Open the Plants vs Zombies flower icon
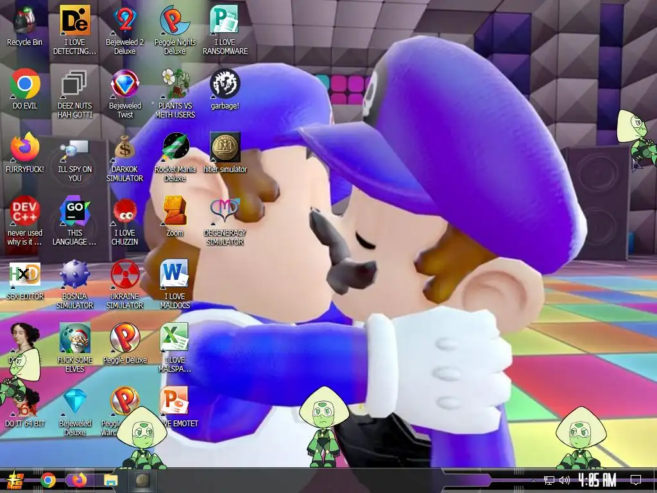The width and height of the screenshot is (657, 493). tap(175, 83)
